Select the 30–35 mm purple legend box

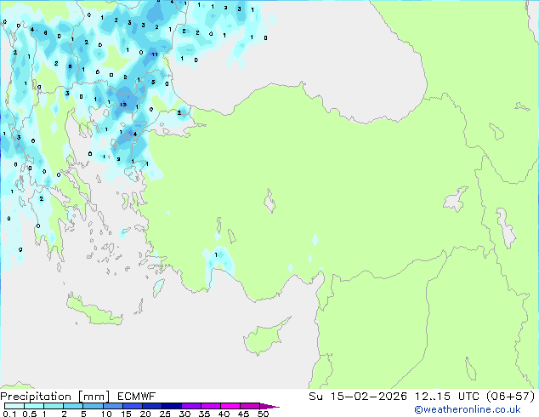click(191, 406)
